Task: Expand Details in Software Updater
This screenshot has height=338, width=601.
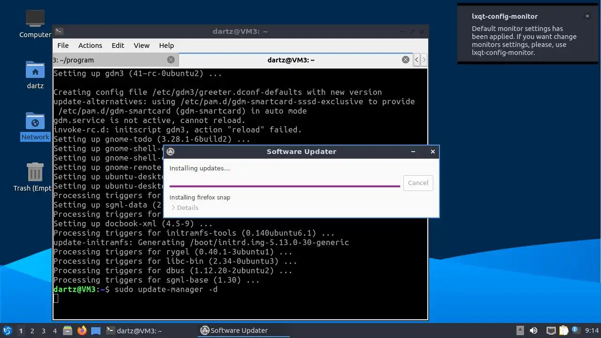Action: (185, 207)
